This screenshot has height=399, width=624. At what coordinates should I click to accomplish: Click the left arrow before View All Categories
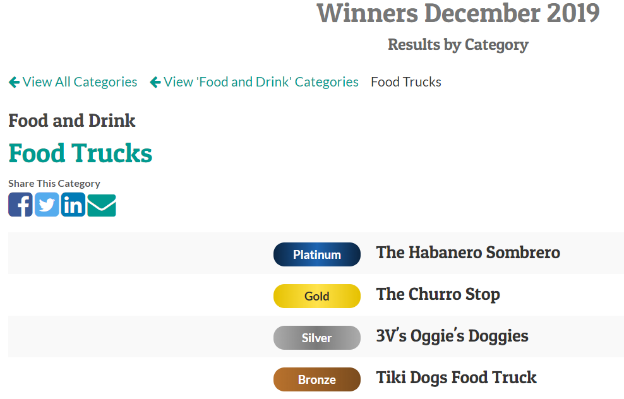click(14, 82)
